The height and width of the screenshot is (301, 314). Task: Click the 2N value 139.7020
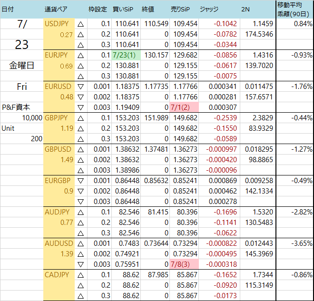[259, 66]
